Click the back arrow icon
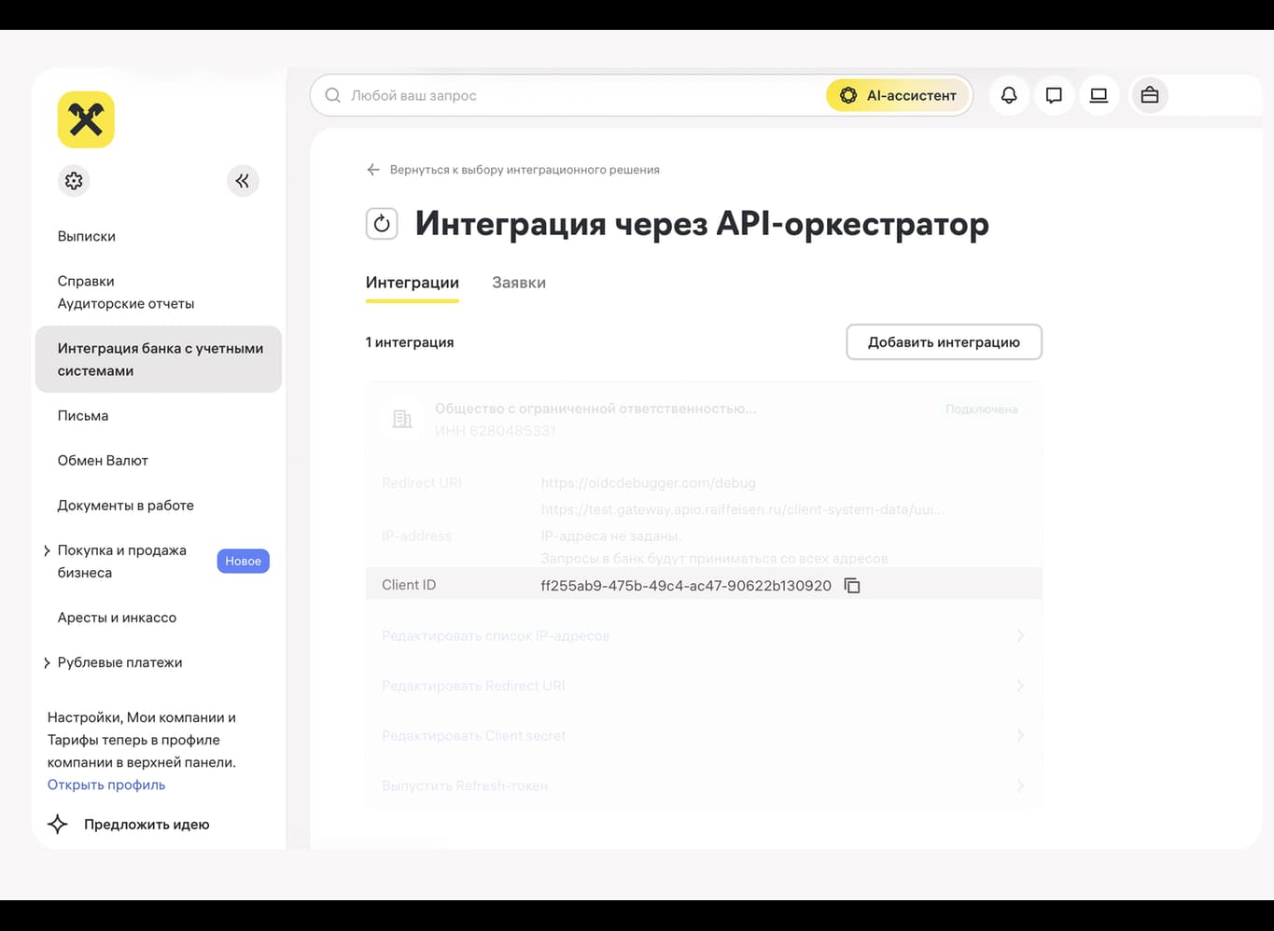This screenshot has height=931, width=1274. pyautogui.click(x=373, y=170)
